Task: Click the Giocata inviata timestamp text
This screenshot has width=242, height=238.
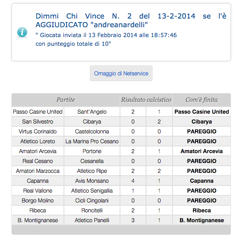Action: [106, 35]
